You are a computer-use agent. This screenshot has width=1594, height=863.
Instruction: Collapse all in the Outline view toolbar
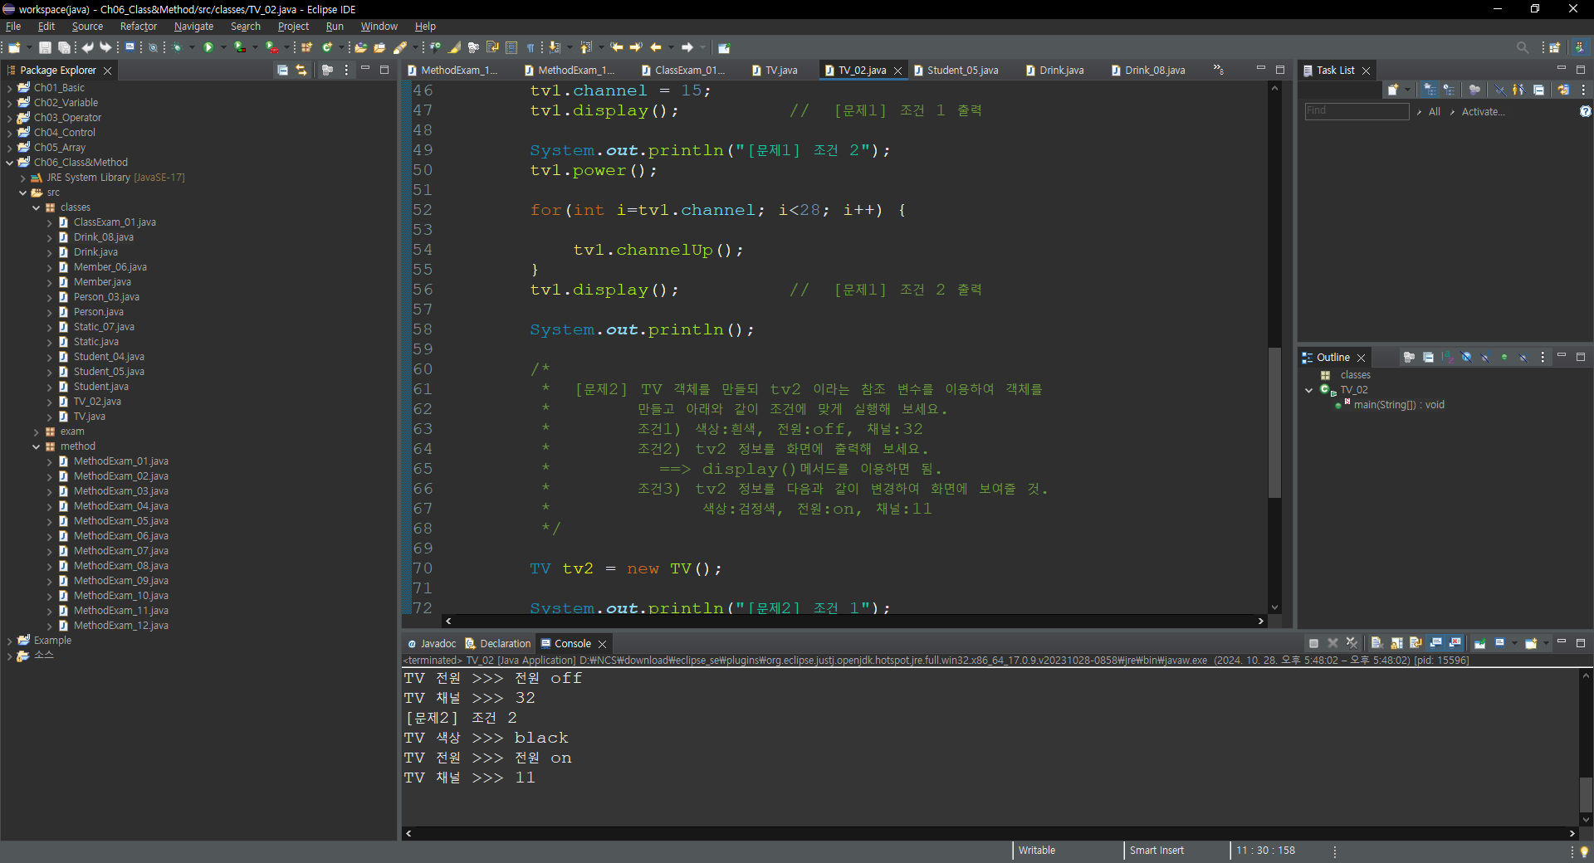1428,357
